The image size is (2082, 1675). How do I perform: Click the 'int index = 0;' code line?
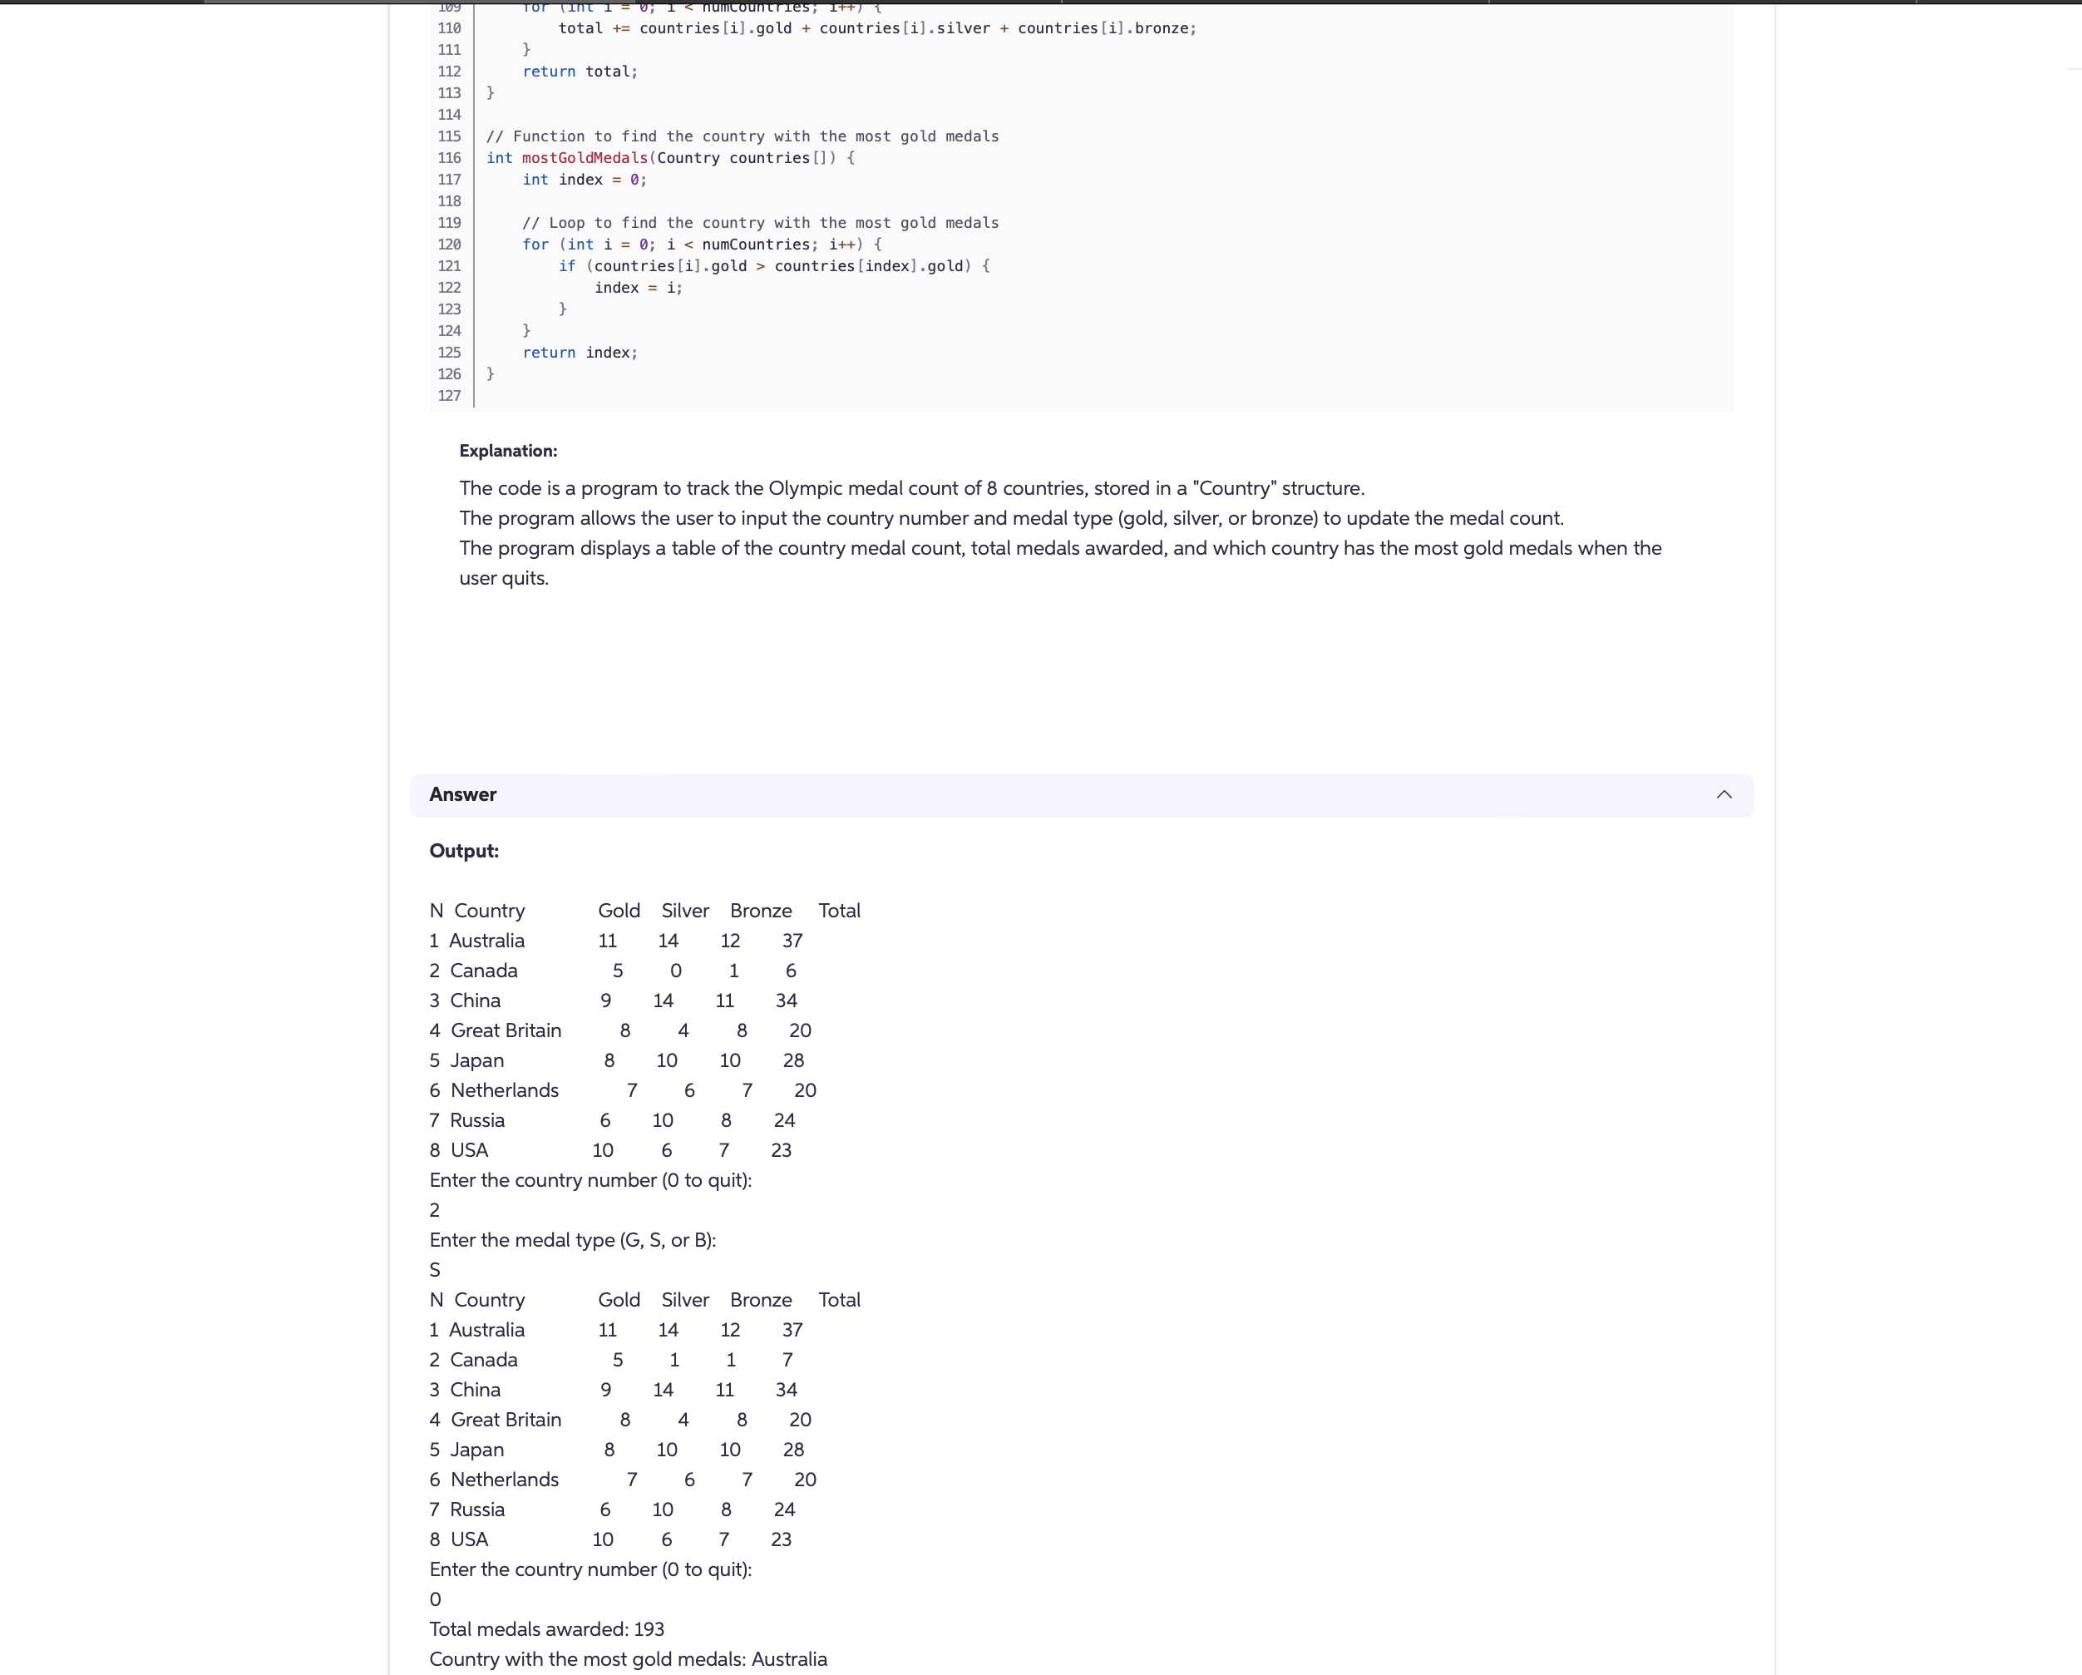[x=585, y=180]
